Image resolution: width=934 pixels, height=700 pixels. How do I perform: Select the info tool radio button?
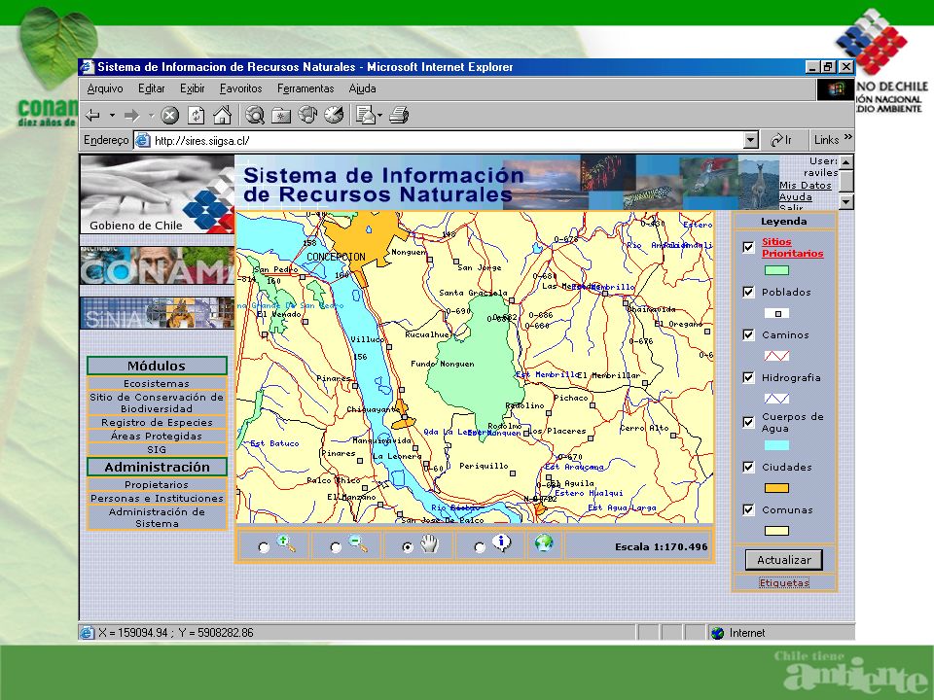(480, 547)
